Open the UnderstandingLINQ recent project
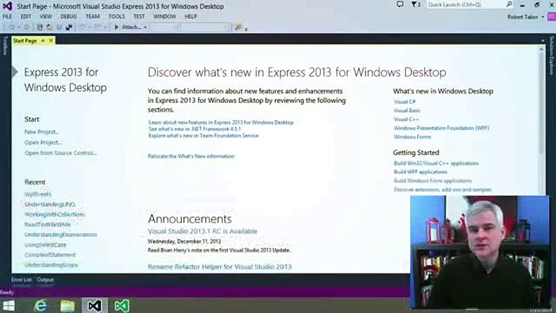The height and width of the screenshot is (313, 556). 50,204
